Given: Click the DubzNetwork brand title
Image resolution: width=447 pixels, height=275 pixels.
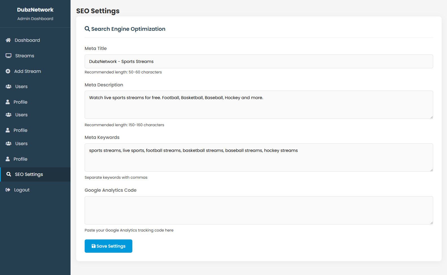Looking at the screenshot, I should coord(35,10).
